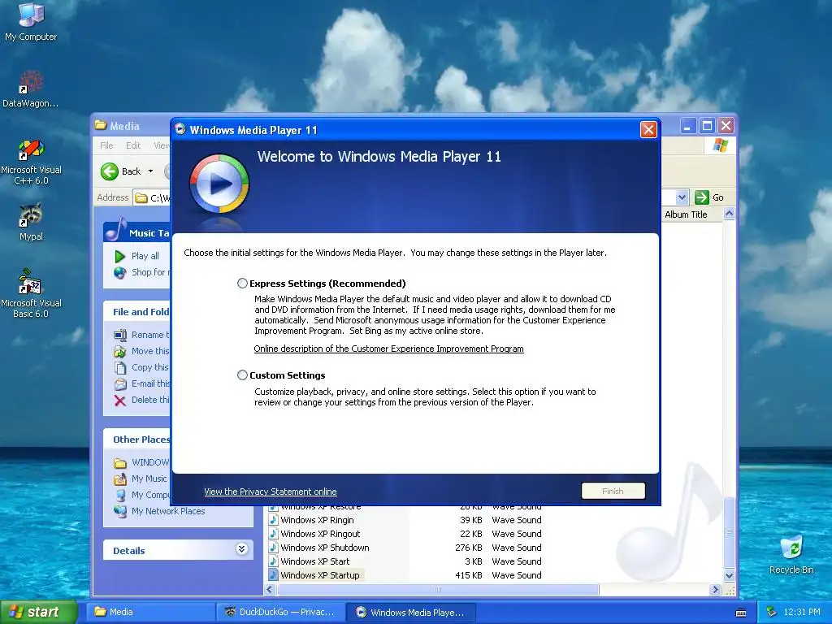This screenshot has height=624, width=832.
Task: Click the Address bar field in Media window
Action: [152, 197]
